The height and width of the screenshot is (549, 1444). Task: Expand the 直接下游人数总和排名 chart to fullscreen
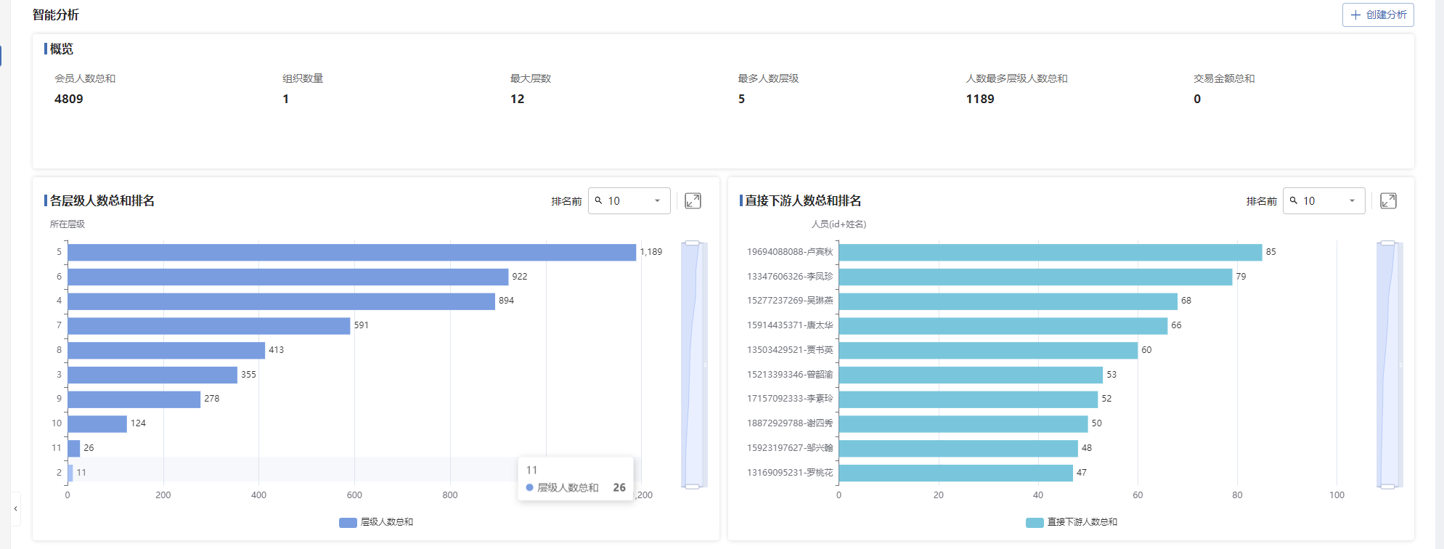1388,201
